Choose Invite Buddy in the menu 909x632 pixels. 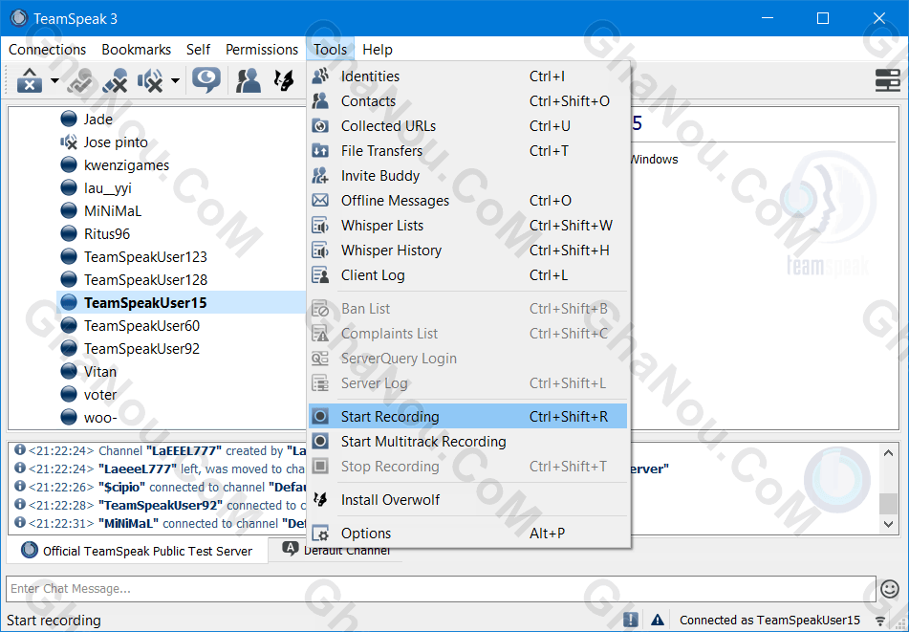click(467, 176)
